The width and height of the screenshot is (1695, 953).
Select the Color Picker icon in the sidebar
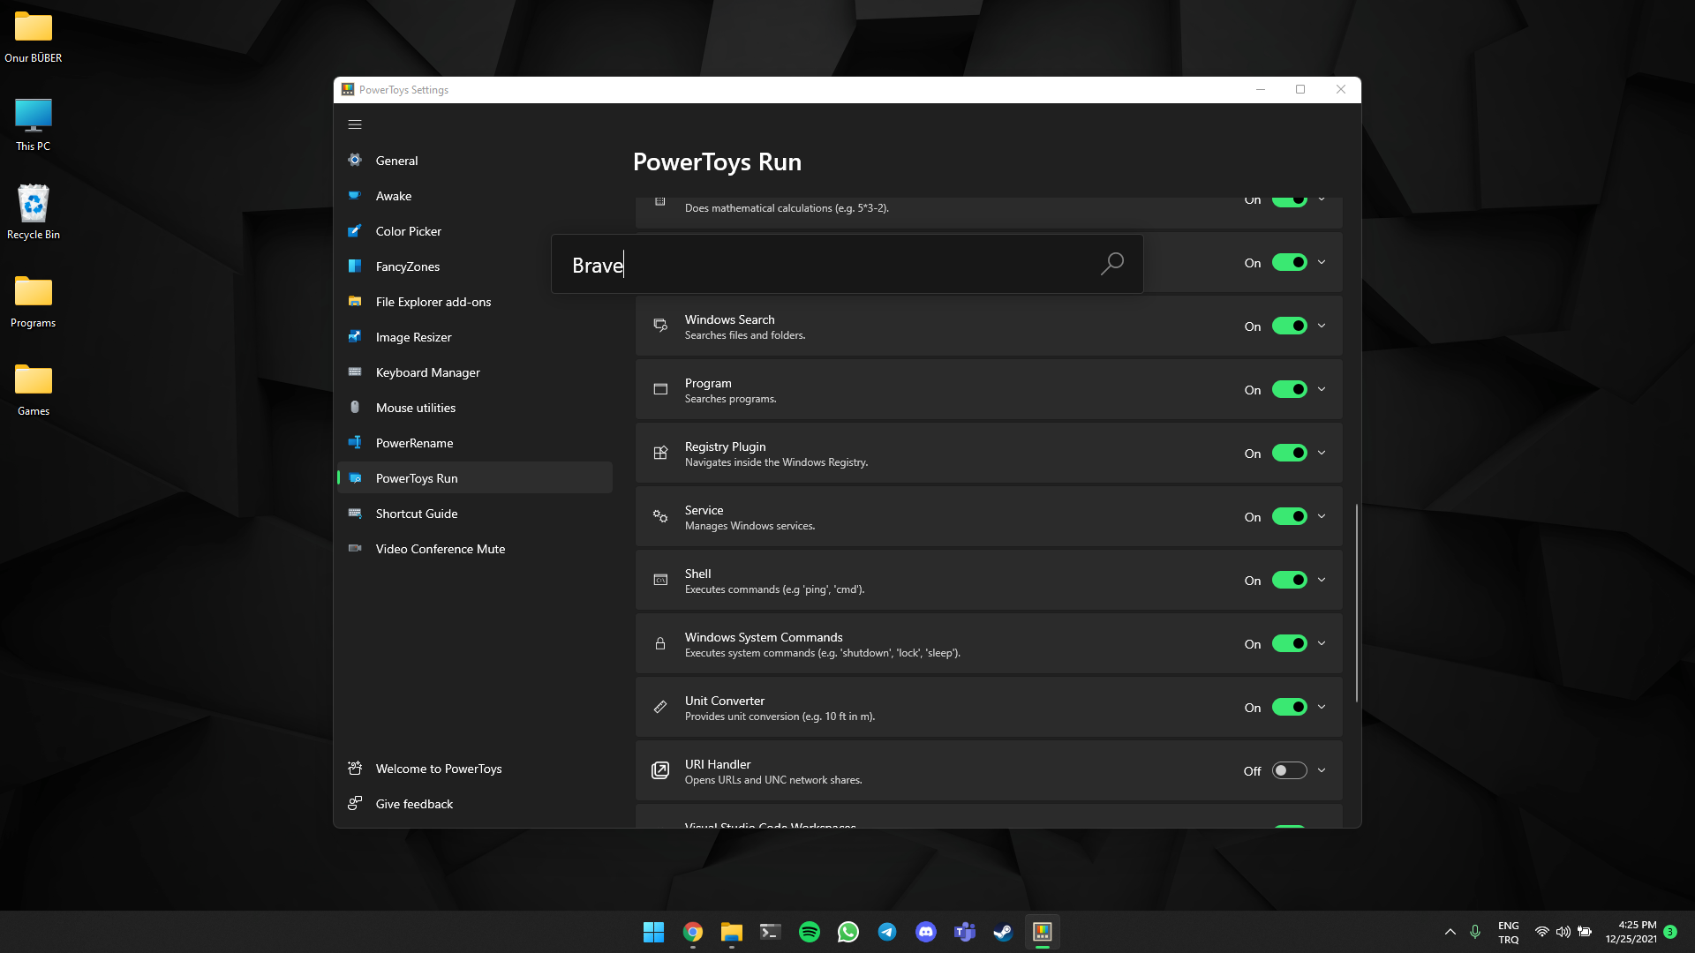tap(355, 230)
